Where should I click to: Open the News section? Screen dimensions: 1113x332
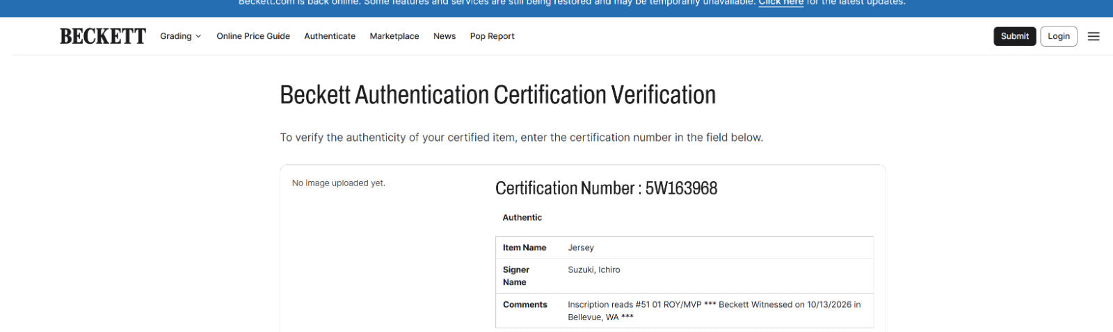coord(445,36)
